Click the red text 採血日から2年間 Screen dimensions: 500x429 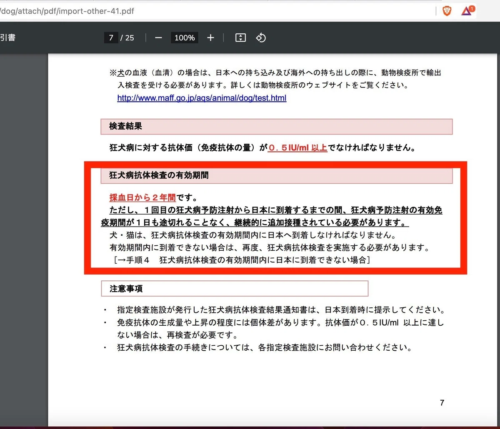click(x=142, y=197)
